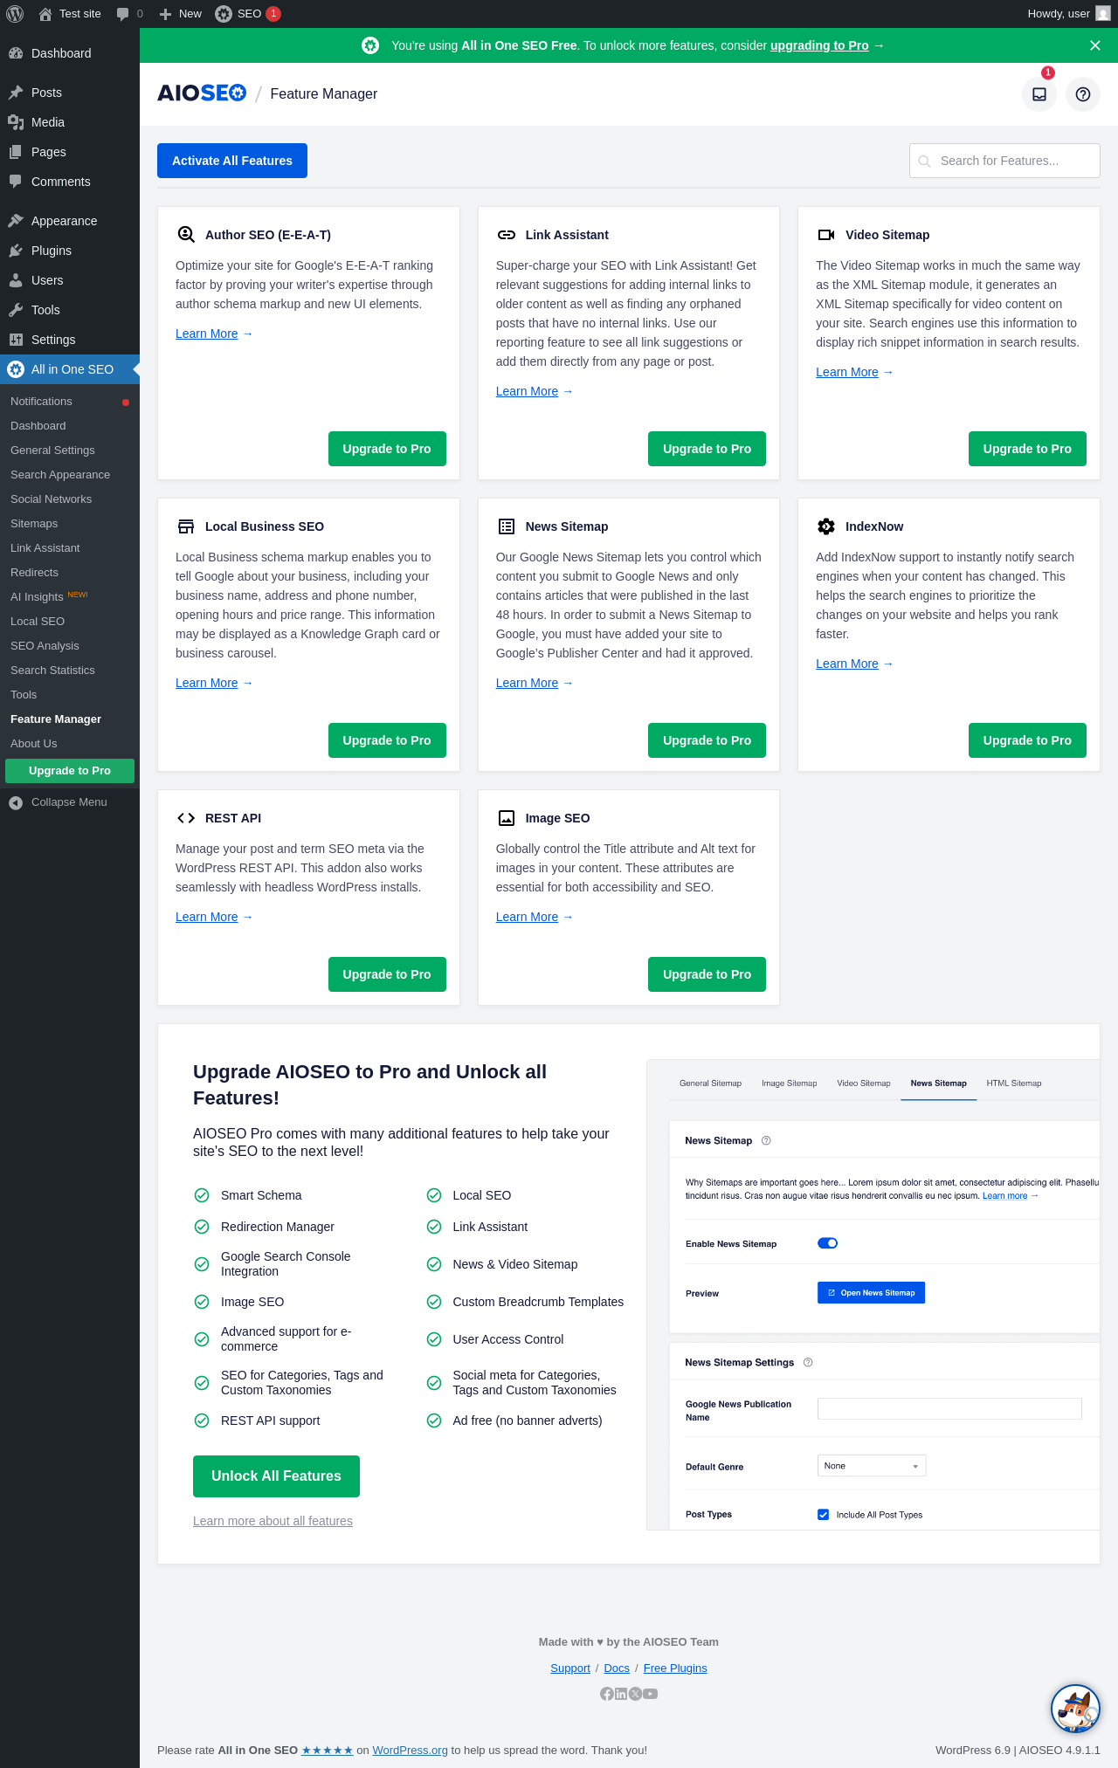Open SEO Analysis in the sidebar menu
1118x1768 pixels.
pyautogui.click(x=45, y=646)
